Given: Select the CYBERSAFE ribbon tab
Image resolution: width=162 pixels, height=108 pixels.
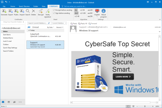Looking at the screenshot, I should coord(53,6).
